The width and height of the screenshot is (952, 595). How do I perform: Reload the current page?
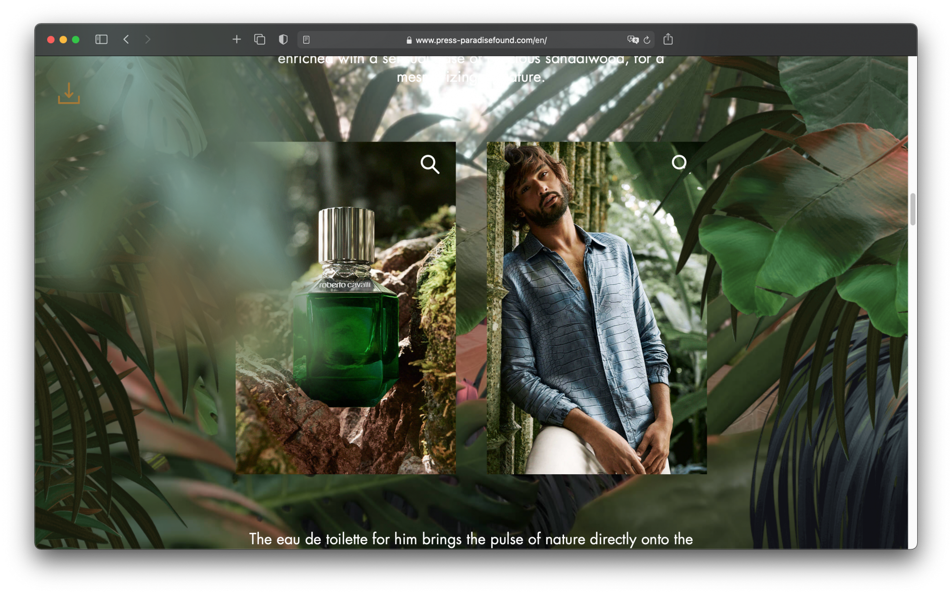(x=647, y=40)
